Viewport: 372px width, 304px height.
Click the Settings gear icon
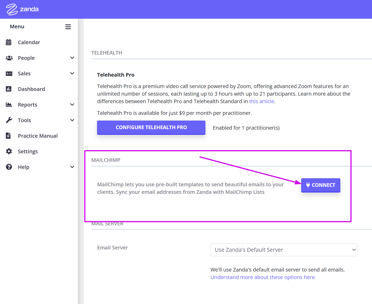click(x=9, y=151)
